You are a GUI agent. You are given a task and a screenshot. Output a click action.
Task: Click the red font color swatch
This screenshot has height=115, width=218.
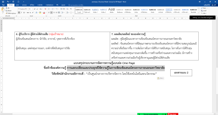(44, 13)
